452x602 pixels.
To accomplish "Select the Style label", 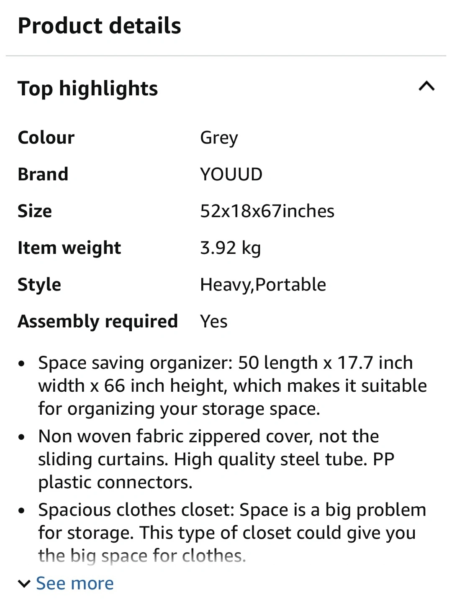I will point(39,285).
